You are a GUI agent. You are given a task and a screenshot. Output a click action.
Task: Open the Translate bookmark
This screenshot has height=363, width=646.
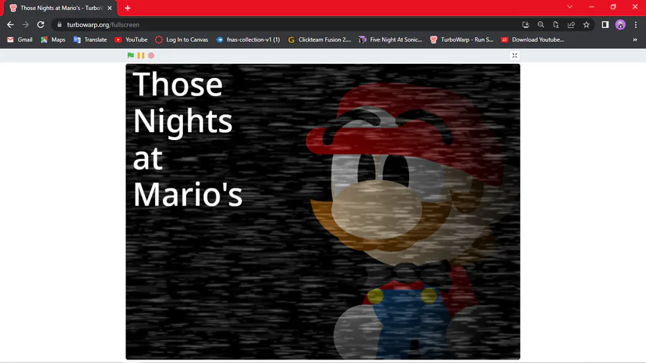pos(90,39)
